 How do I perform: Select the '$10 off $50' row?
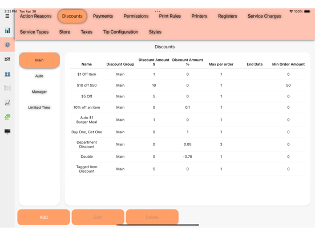point(187,86)
